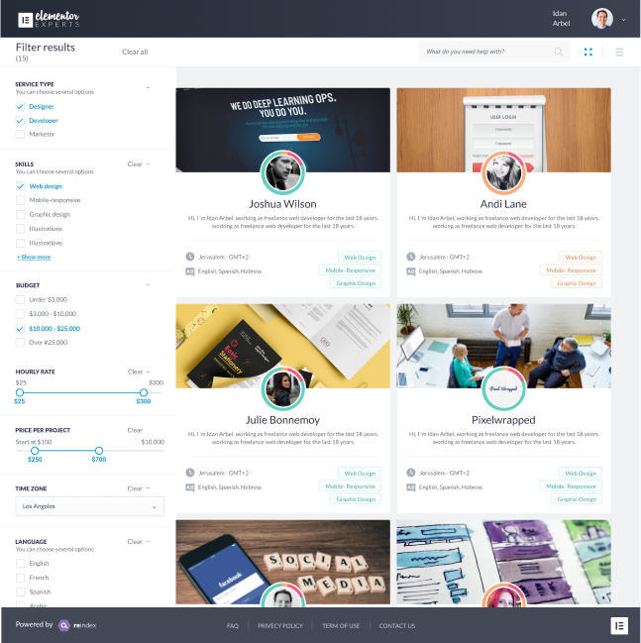
Task: Clear the Language filter
Action: point(135,542)
